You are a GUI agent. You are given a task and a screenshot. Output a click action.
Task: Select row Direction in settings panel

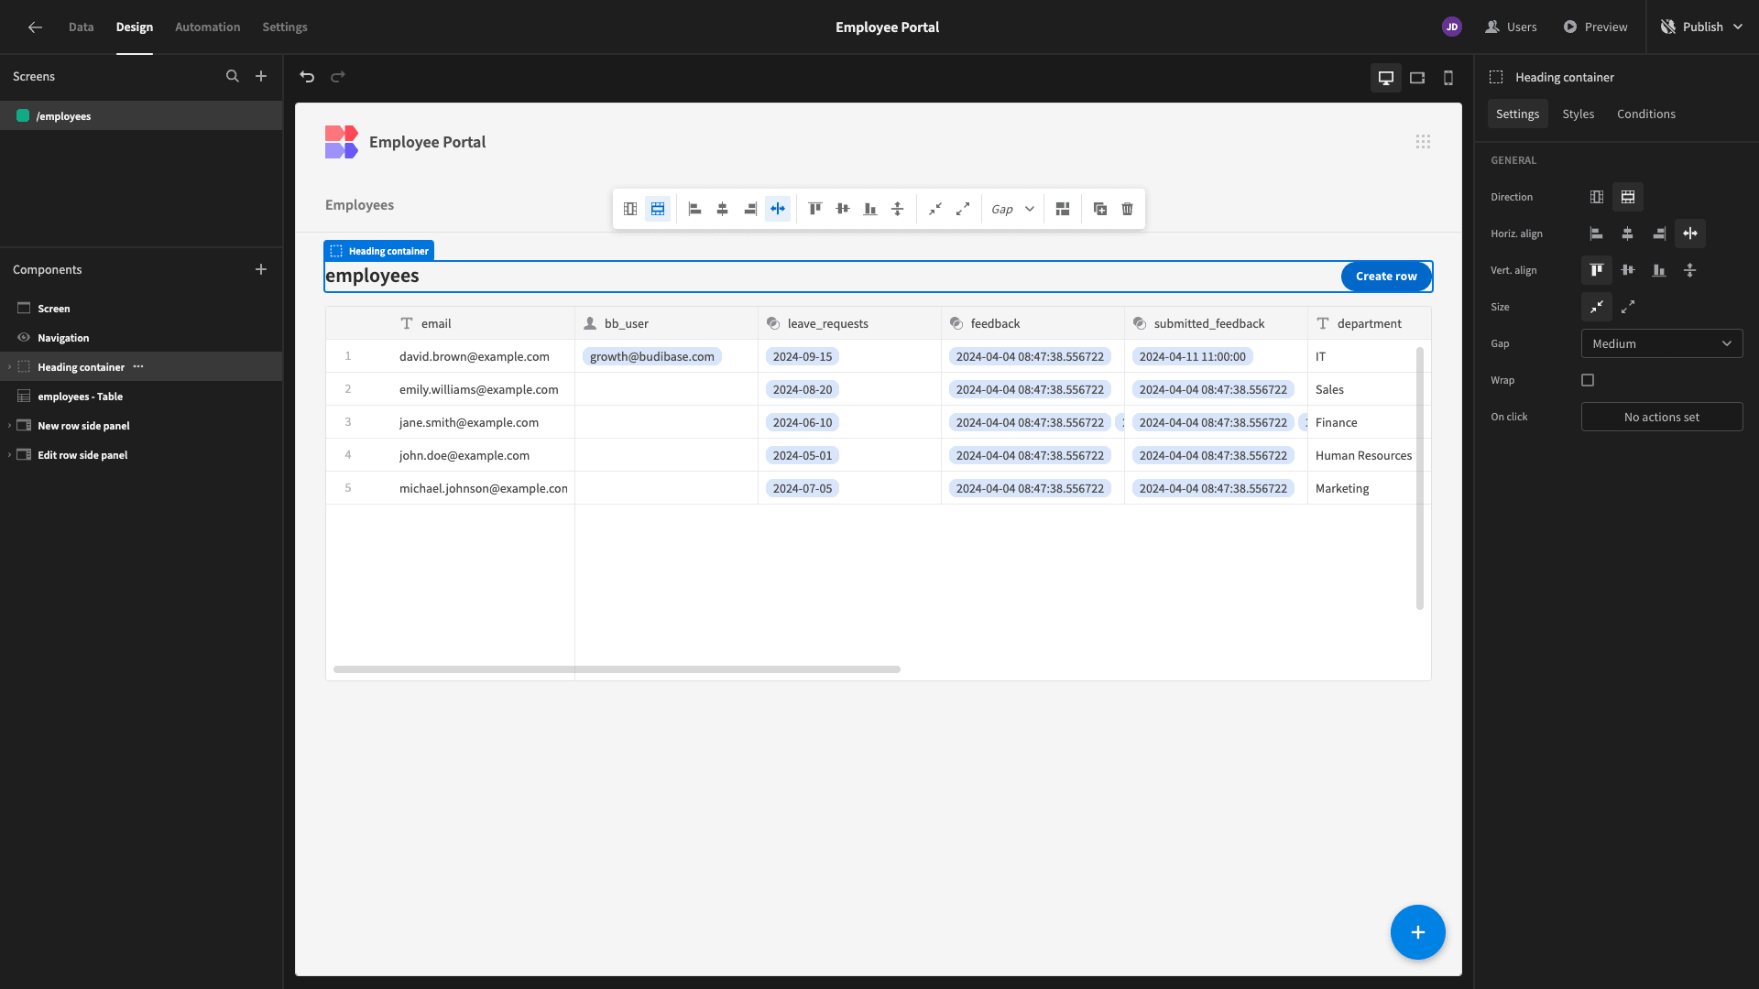coord(1628,197)
